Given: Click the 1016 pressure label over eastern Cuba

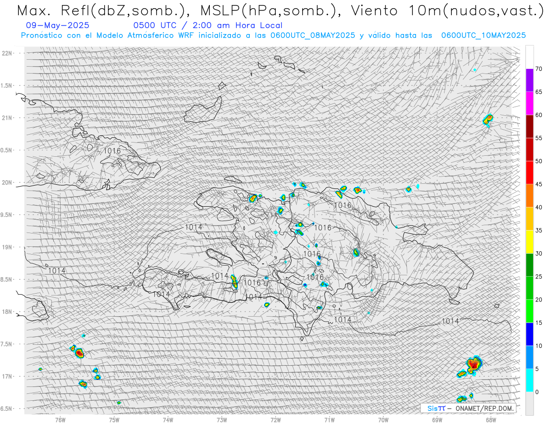Looking at the screenshot, I should (x=112, y=151).
